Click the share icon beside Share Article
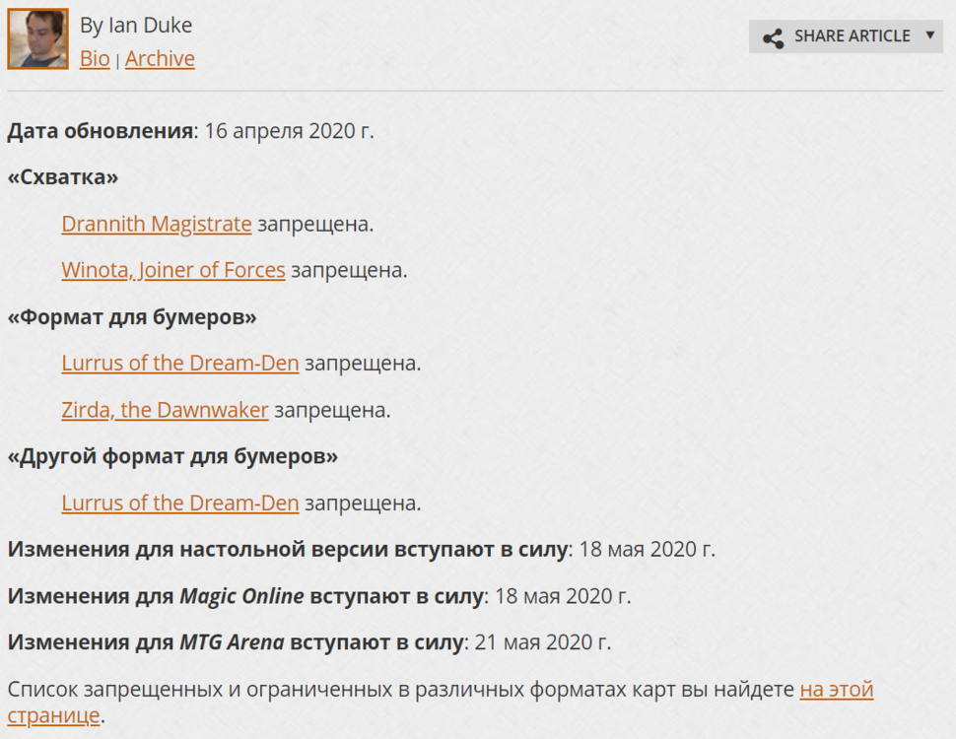This screenshot has width=956, height=739. (x=774, y=37)
